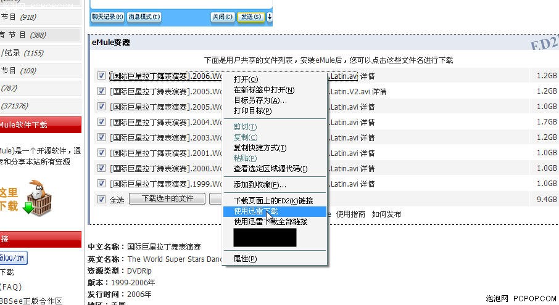Open 详情 link for 2005 Latin.V2.avi

[x=379, y=91]
